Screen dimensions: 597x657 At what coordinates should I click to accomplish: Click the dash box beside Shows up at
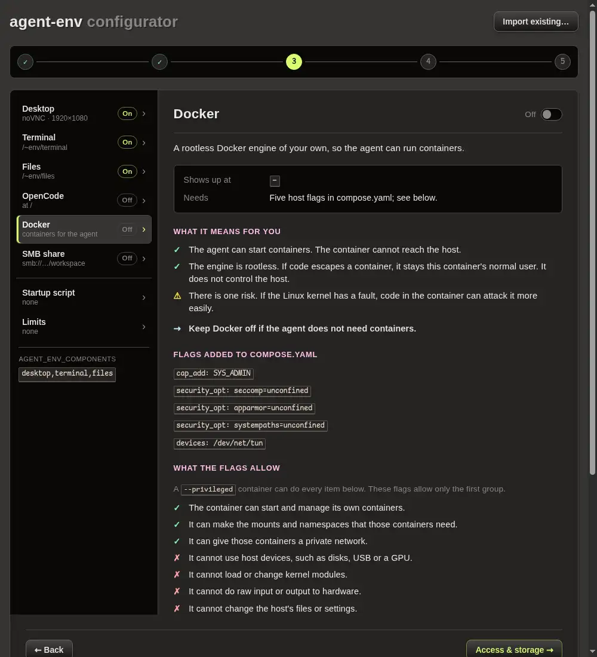275,180
